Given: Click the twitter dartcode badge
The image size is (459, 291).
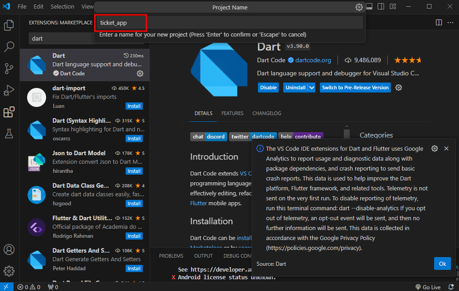Looking at the screenshot, I should [x=253, y=137].
